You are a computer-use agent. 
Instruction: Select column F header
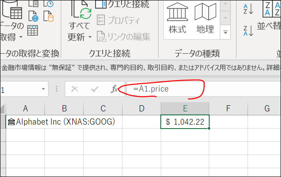pyautogui.click(x=228, y=108)
